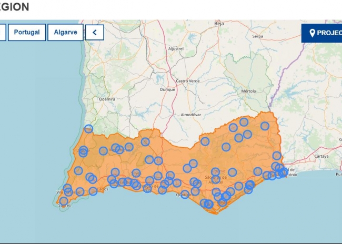
Task: Open the northeasternmost project marker
Action: [x=265, y=126]
